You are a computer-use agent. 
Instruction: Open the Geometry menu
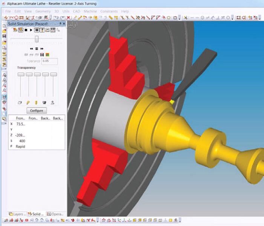point(43,11)
